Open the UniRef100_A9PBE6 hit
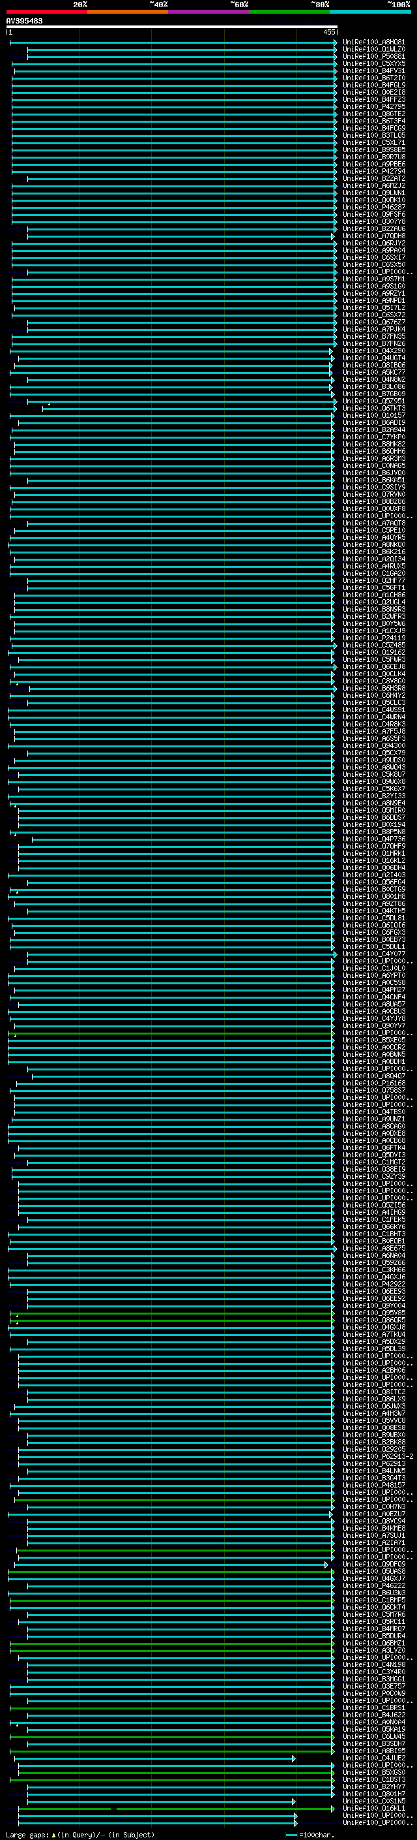 click(374, 164)
